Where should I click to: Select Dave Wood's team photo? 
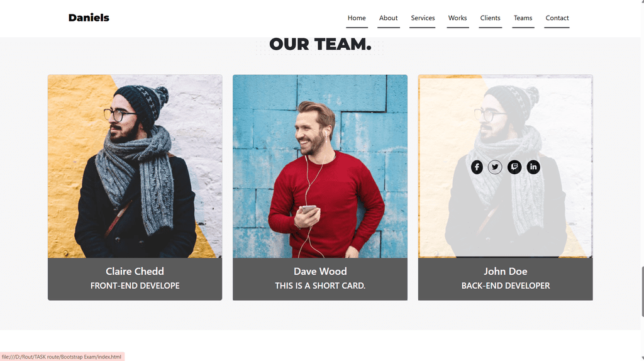click(x=320, y=166)
